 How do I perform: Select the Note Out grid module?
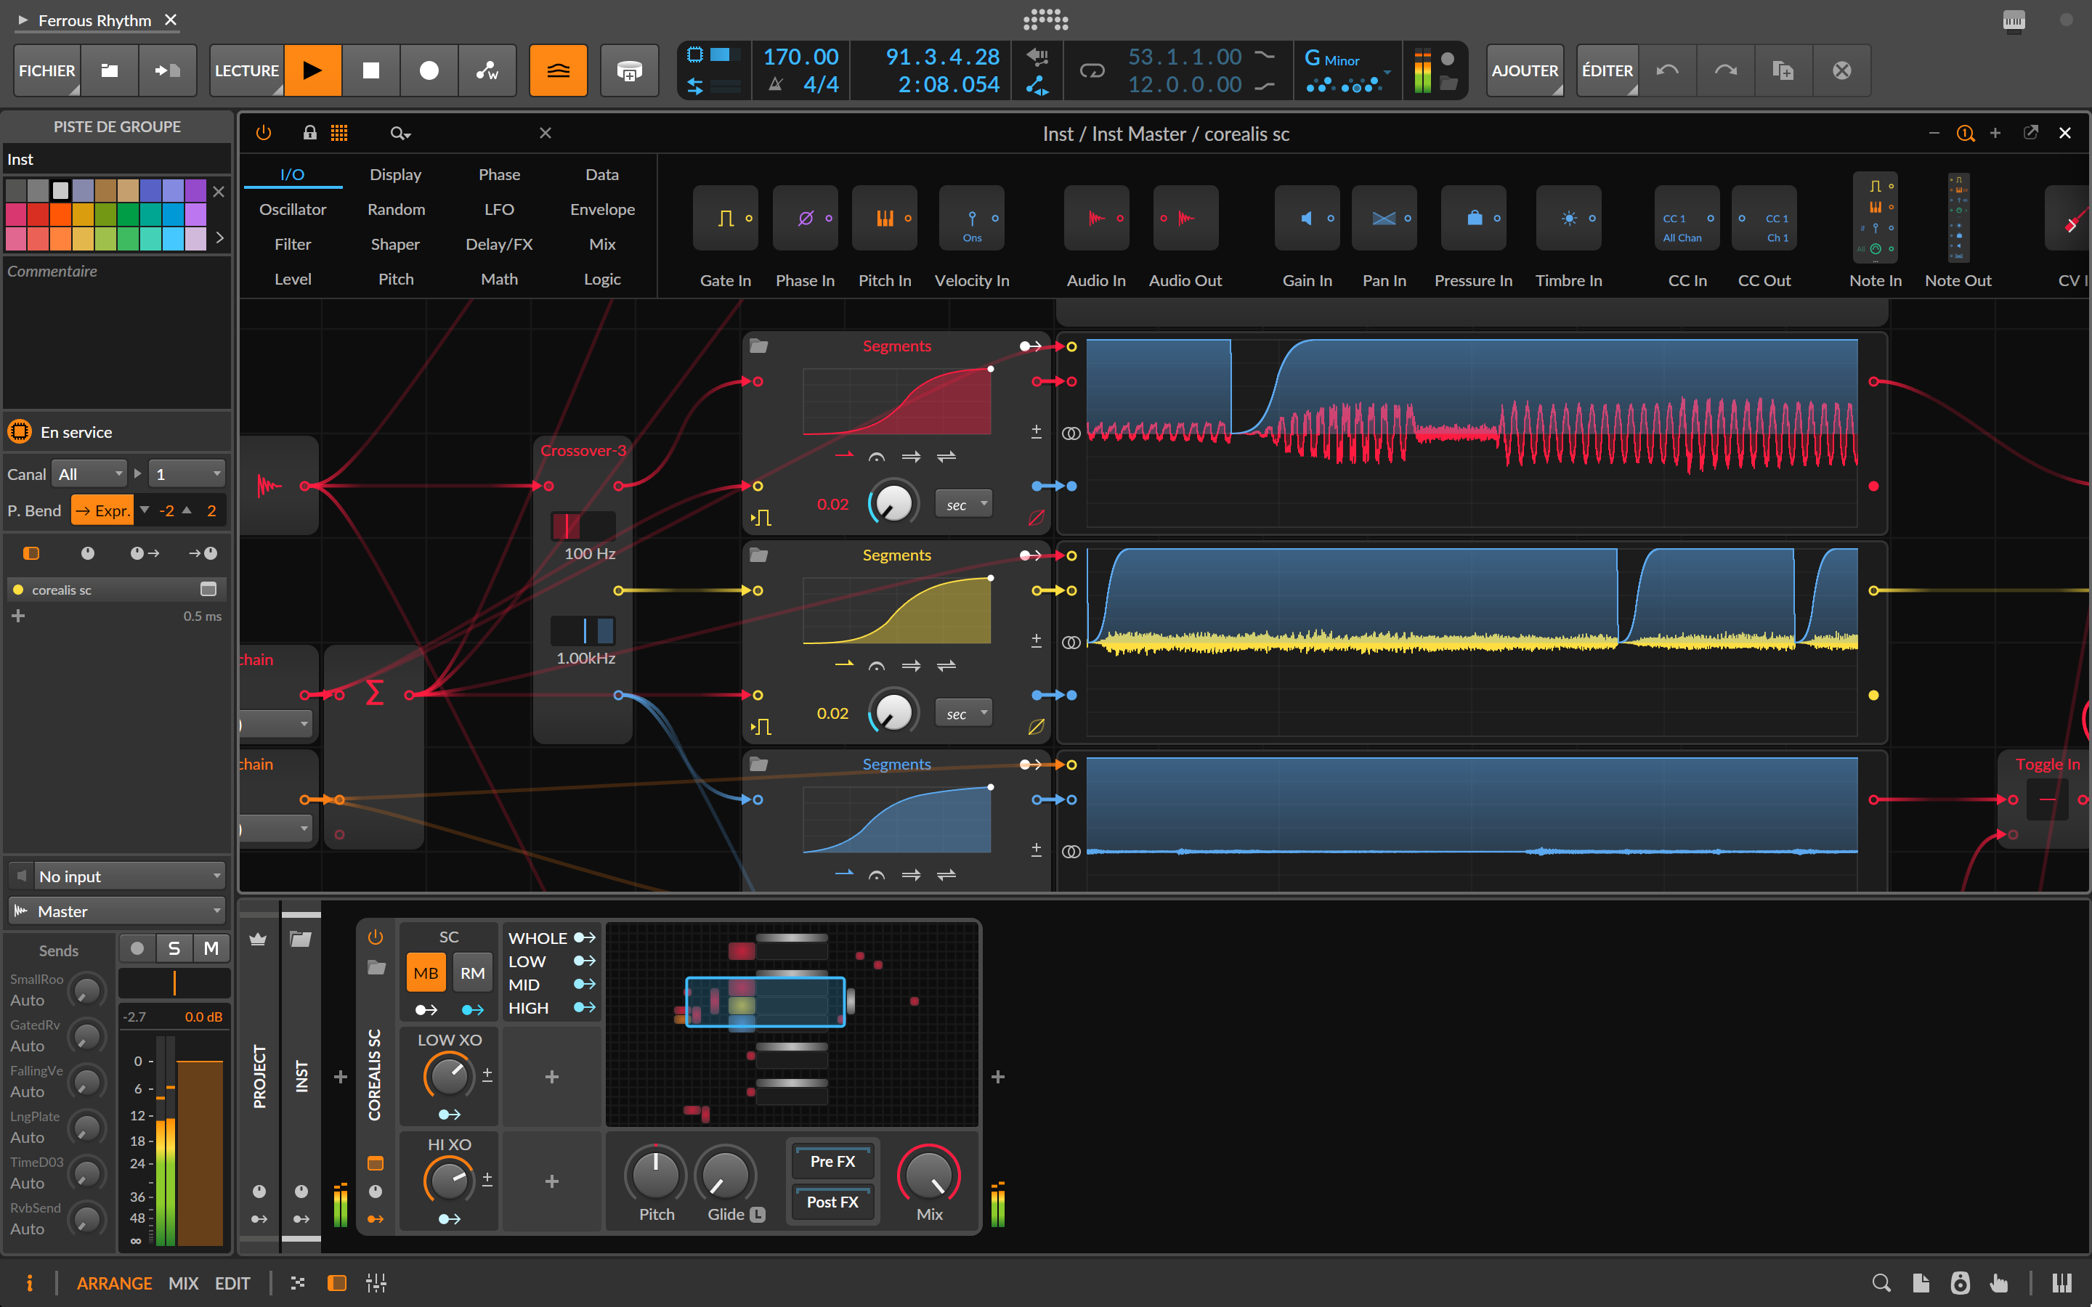point(1957,218)
